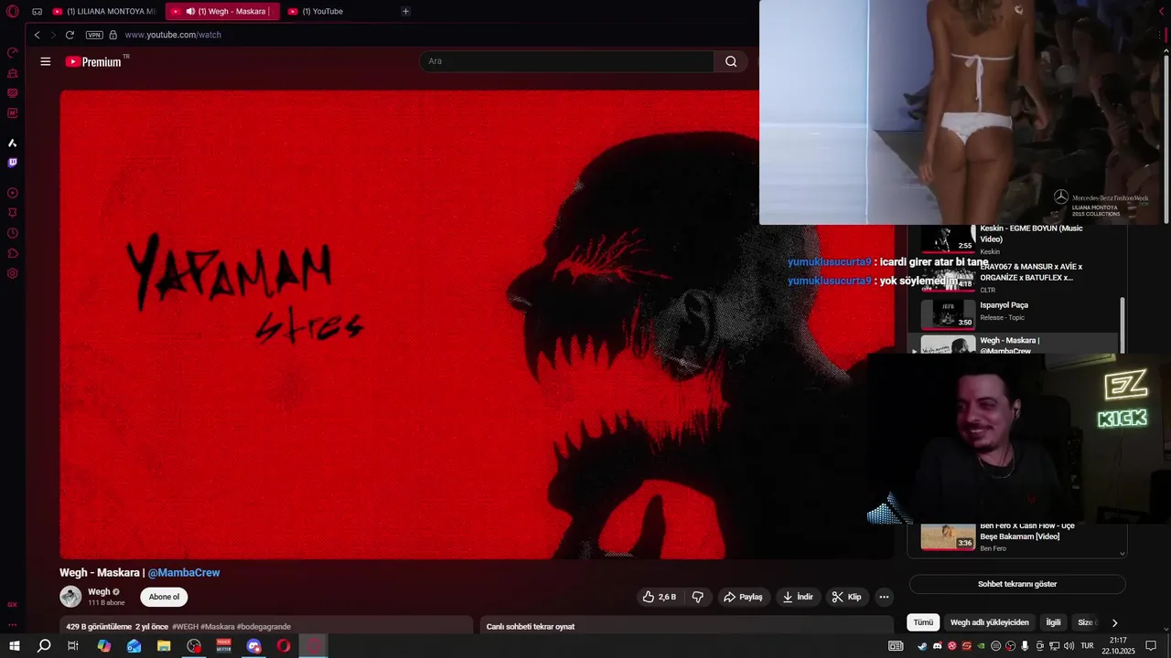Image resolution: width=1171 pixels, height=658 pixels.
Task: Open the Aria AI sidebar icon
Action: (x=13, y=143)
